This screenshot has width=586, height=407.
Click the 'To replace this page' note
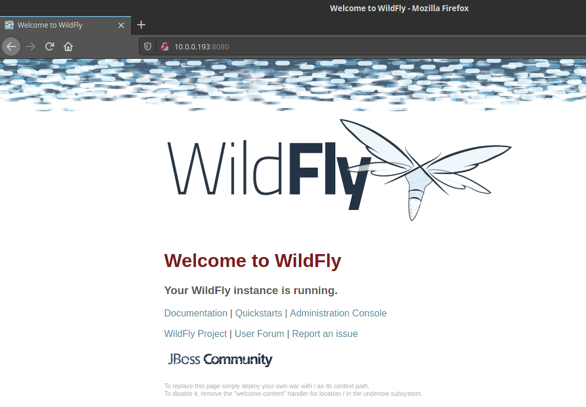click(x=267, y=386)
